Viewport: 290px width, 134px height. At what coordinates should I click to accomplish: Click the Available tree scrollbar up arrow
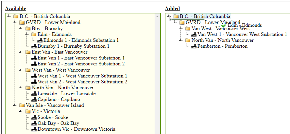[157, 17]
